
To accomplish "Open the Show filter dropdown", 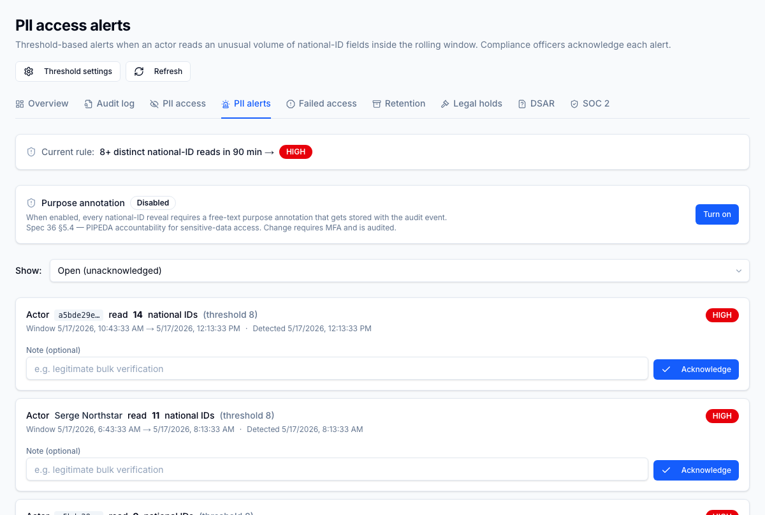I will pos(400,271).
